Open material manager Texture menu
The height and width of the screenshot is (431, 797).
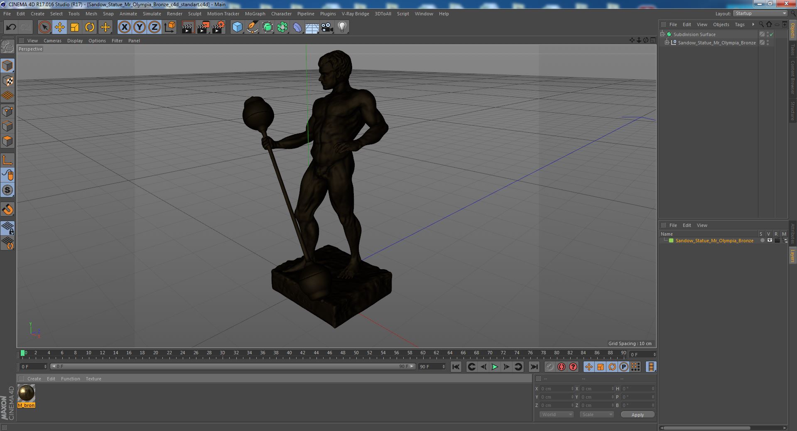tap(93, 379)
